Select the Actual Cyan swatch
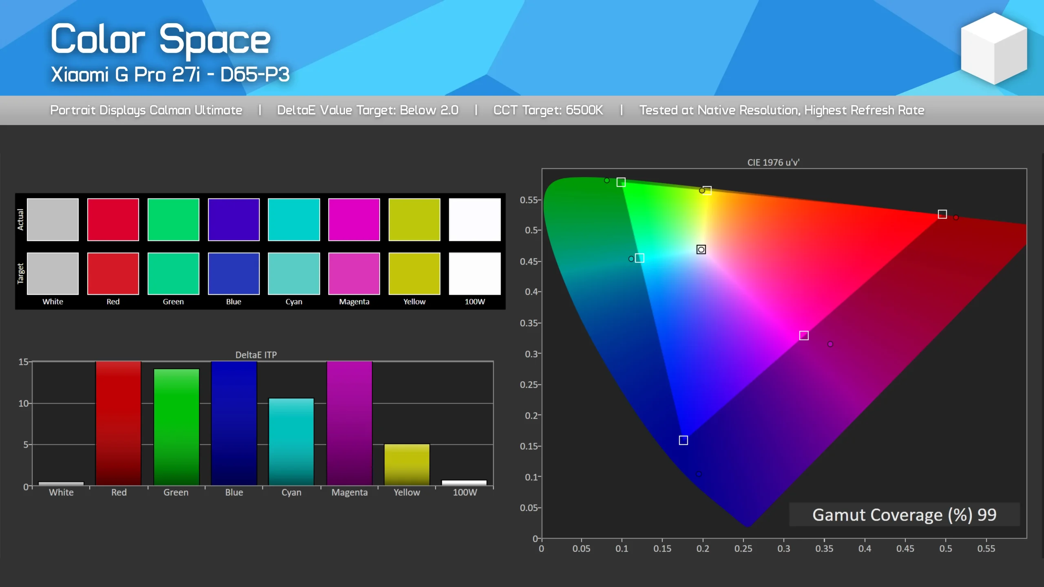 294,219
